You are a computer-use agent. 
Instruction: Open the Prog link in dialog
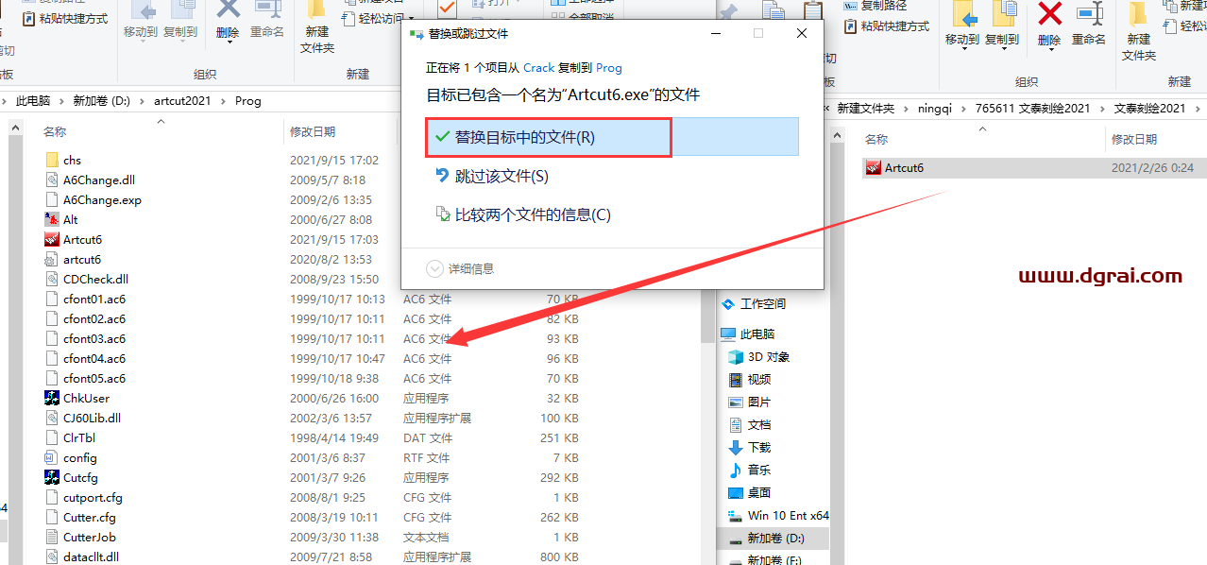[x=609, y=67]
